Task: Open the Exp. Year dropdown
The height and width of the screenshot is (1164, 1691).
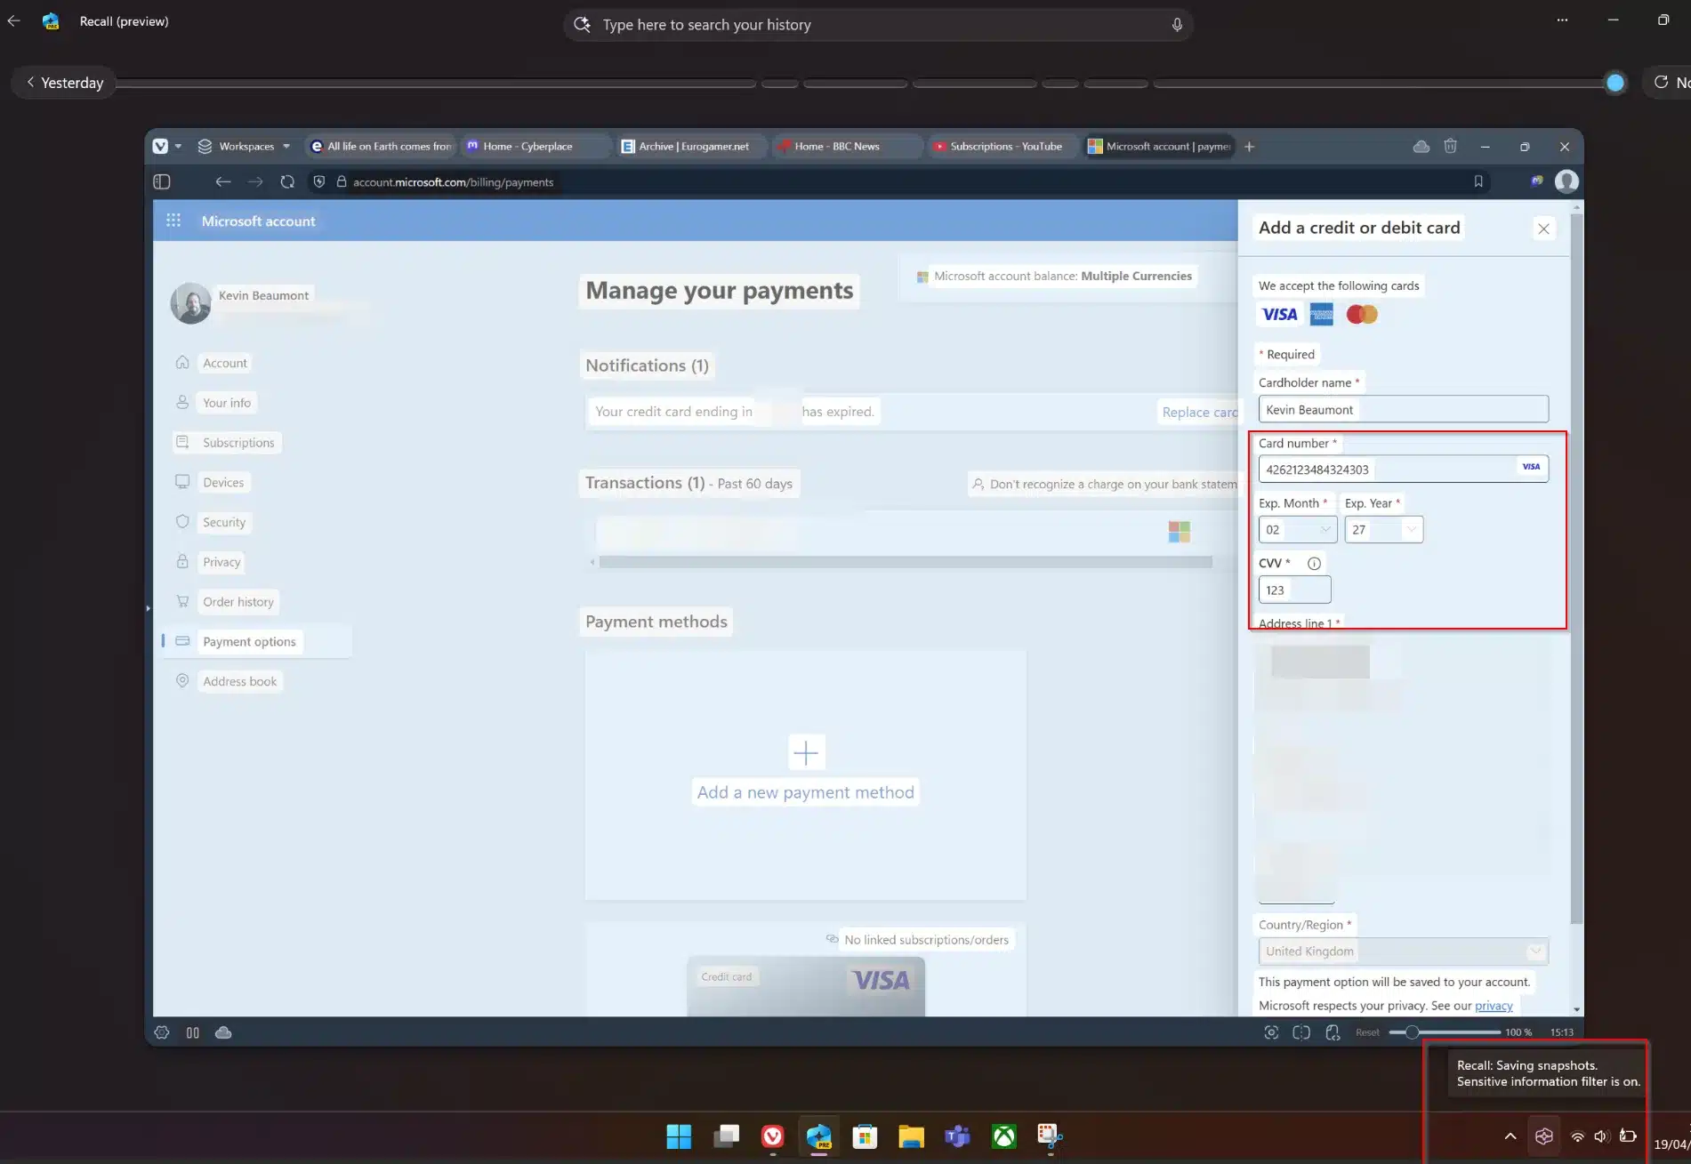Action: (x=1383, y=530)
